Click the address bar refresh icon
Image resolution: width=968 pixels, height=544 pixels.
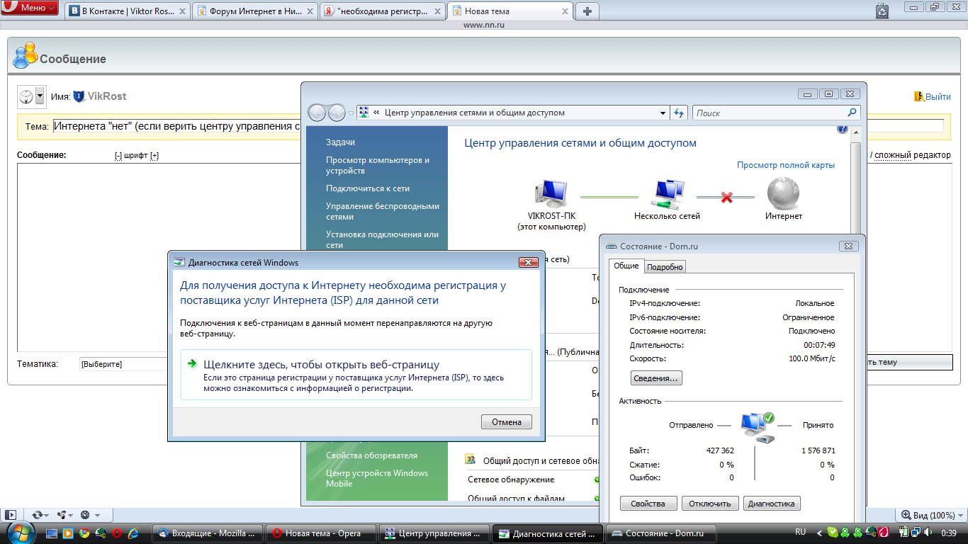click(679, 113)
